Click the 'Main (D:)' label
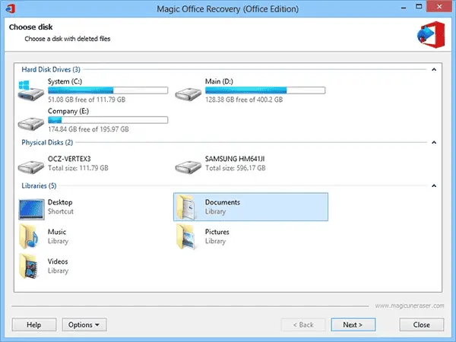The width and height of the screenshot is (456, 342). point(219,81)
